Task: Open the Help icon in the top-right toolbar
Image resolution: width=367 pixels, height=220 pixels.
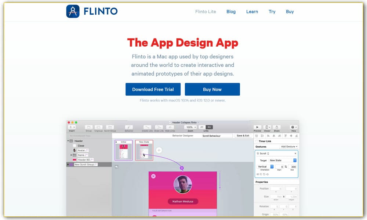Action: (x=293, y=128)
